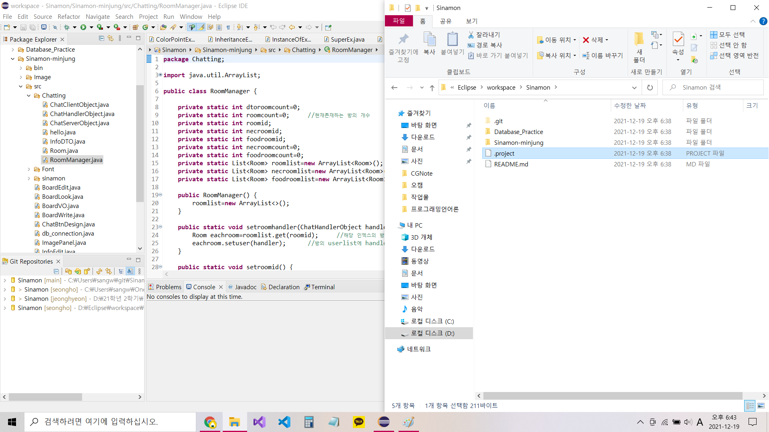
Task: Toggle Show Whitespace Characters pilcrow button
Action: 228,27
